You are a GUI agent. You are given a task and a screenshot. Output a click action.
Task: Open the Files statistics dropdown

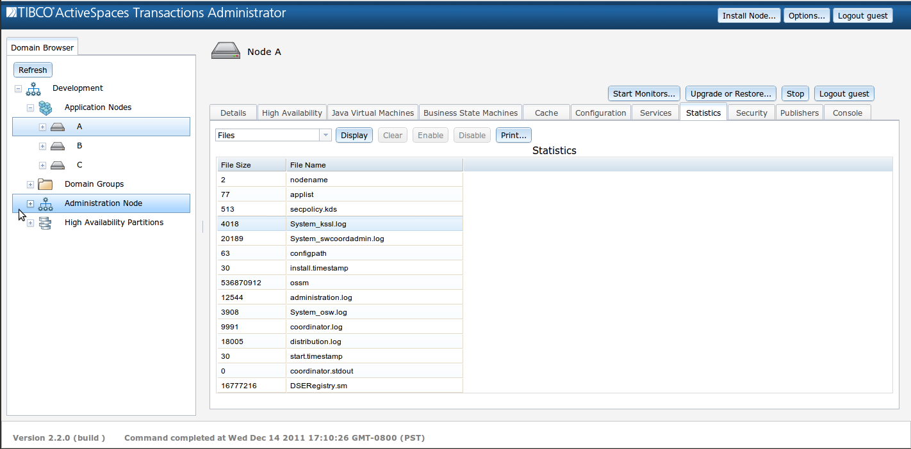[325, 135]
